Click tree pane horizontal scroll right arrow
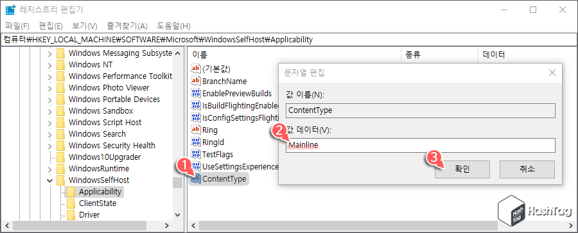Screen dimensions: 578x233 click(167, 226)
